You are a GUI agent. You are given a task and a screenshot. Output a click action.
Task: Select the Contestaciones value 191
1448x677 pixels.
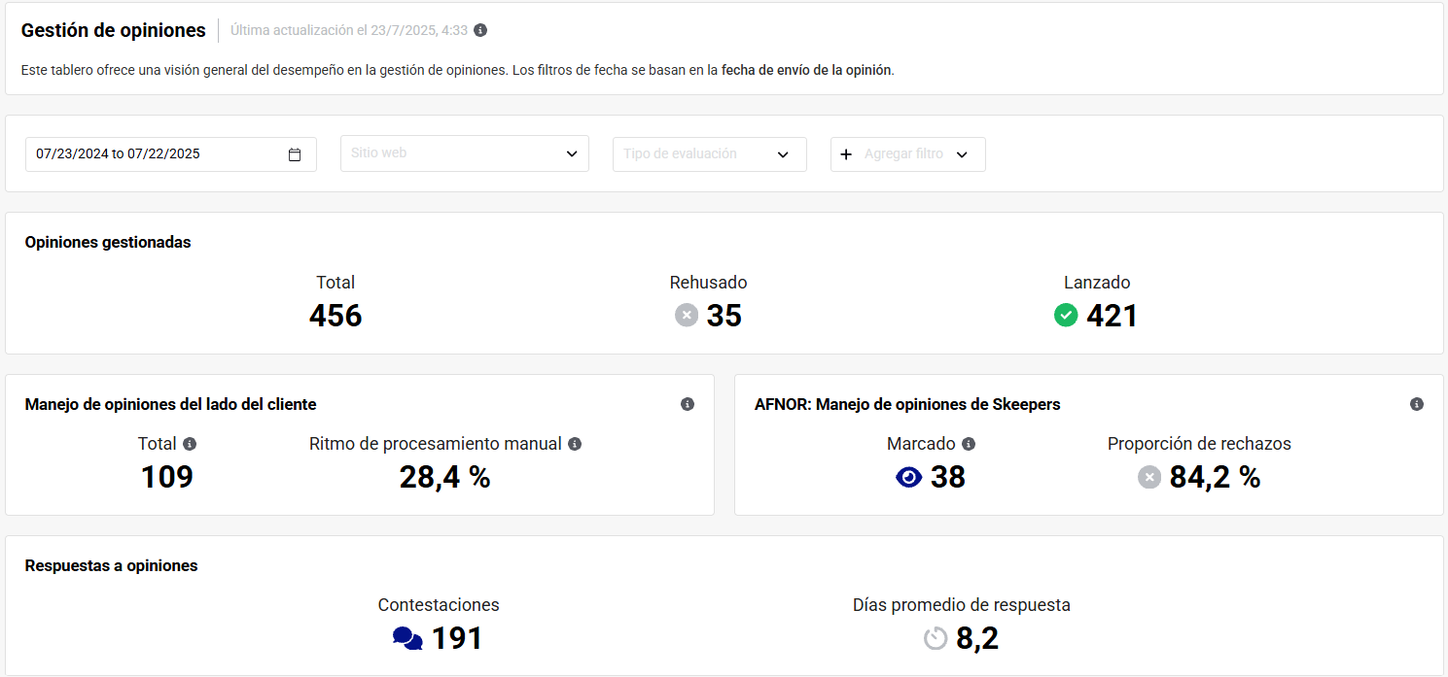pyautogui.click(x=457, y=638)
